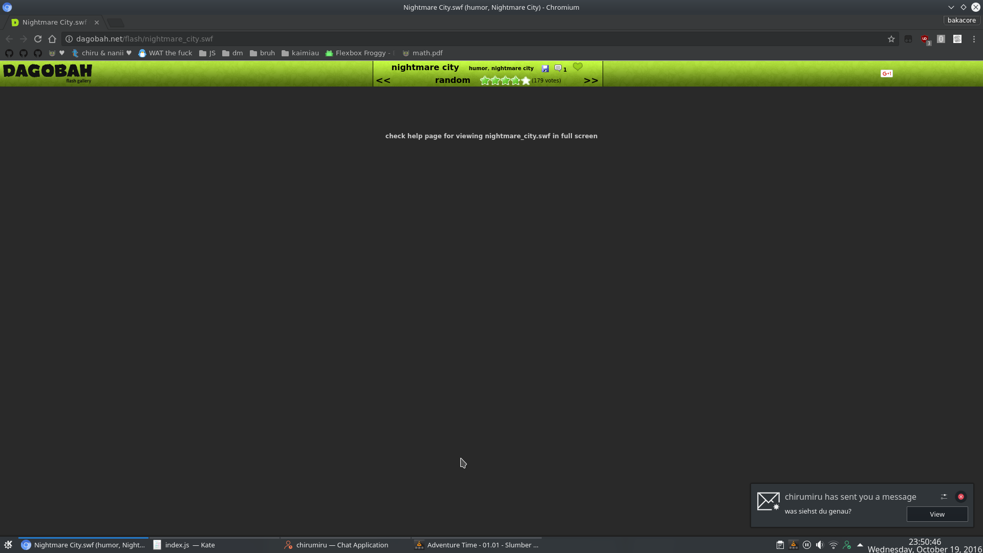Viewport: 983px width, 553px height.
Task: Open green contact status tray icon
Action: pyautogui.click(x=846, y=545)
